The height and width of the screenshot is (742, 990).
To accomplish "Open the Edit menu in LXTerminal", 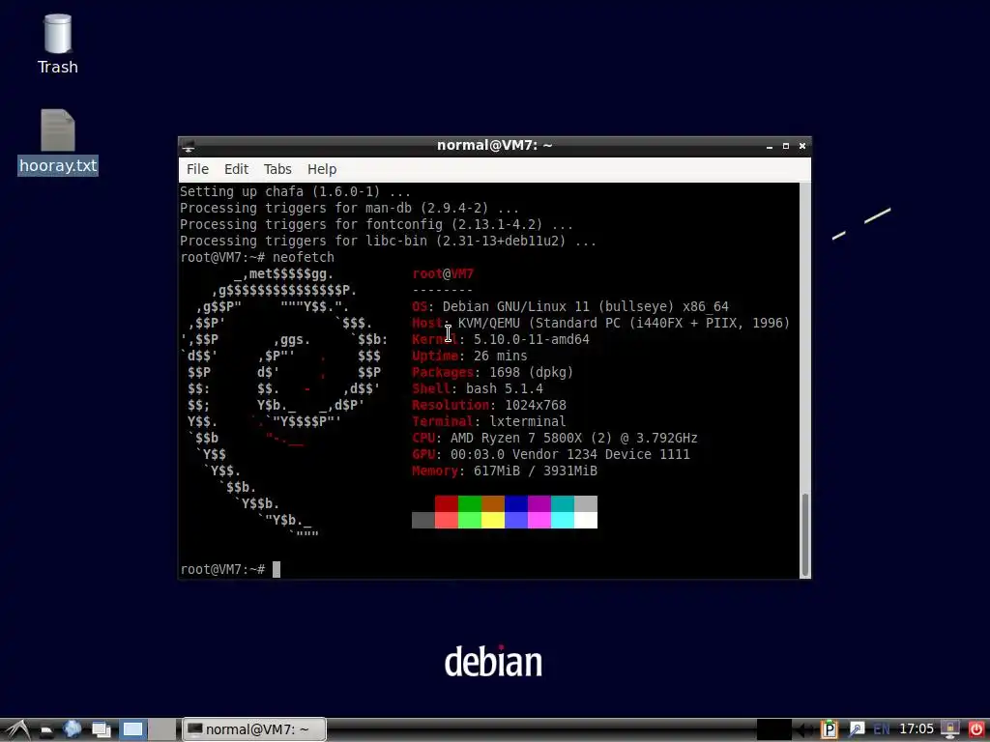I will coord(236,169).
